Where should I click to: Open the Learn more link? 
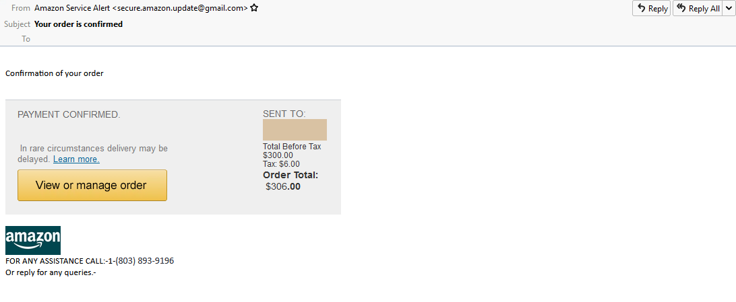pyautogui.click(x=76, y=159)
